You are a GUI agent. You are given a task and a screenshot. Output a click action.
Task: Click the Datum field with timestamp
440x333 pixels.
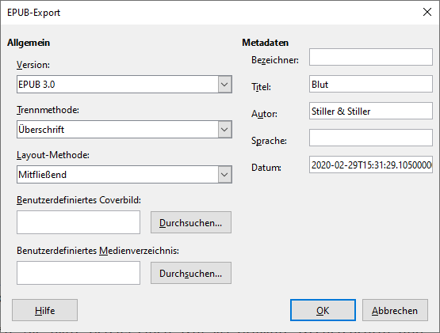[371, 165]
